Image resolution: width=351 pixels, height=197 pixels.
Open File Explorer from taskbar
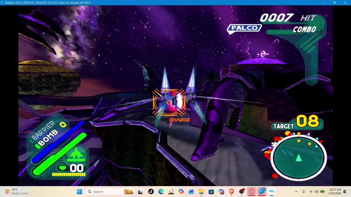coord(201,192)
